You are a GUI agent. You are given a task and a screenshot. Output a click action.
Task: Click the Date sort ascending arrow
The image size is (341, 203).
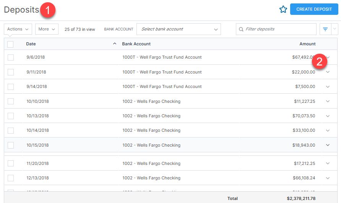(115, 44)
